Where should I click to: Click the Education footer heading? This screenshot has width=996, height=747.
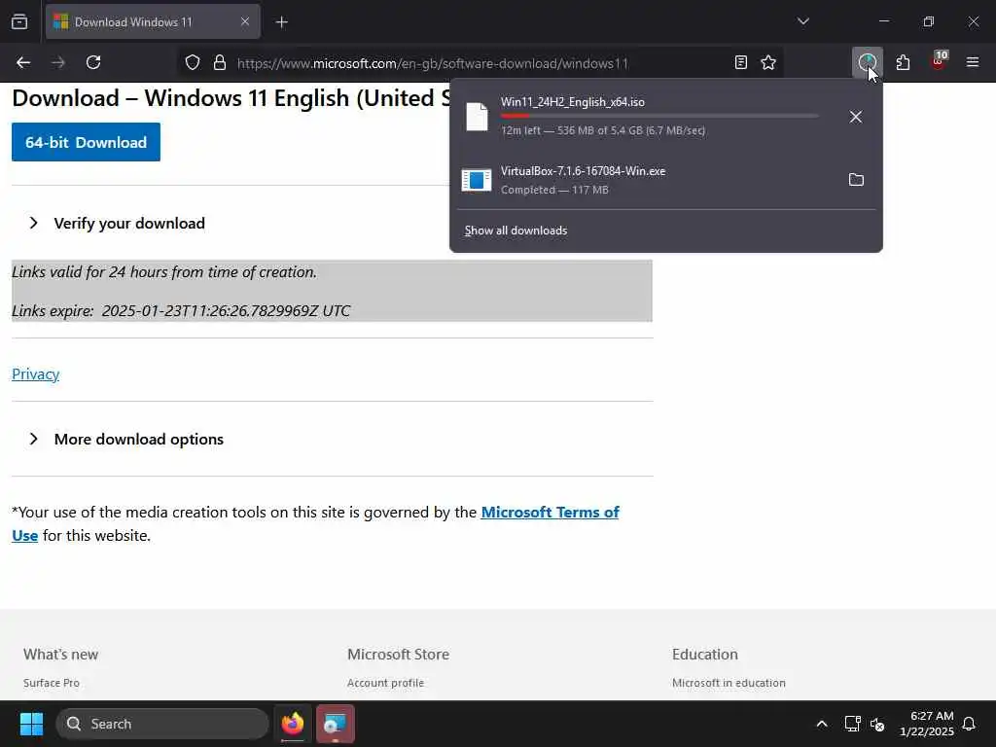click(x=705, y=655)
